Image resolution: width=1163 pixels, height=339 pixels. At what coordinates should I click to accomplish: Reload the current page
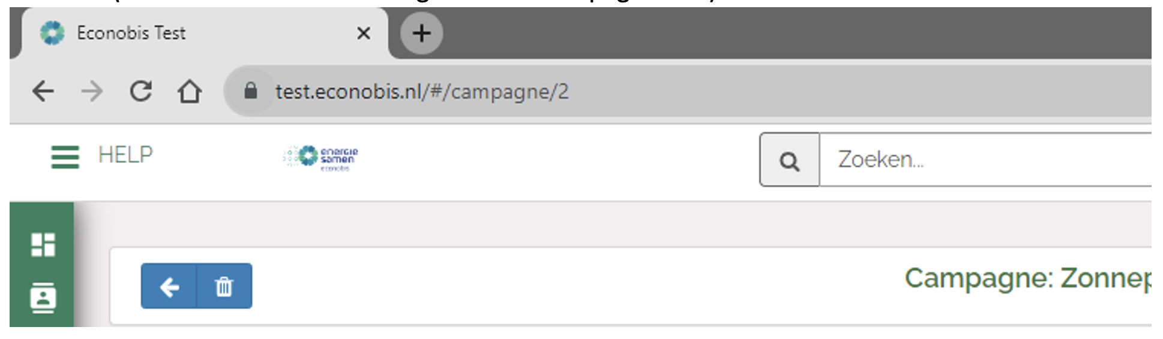point(141,92)
